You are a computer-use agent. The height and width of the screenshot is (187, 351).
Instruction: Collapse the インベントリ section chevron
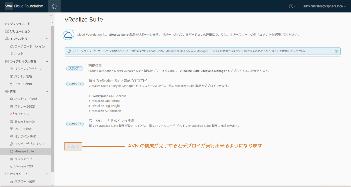[x=47, y=39]
